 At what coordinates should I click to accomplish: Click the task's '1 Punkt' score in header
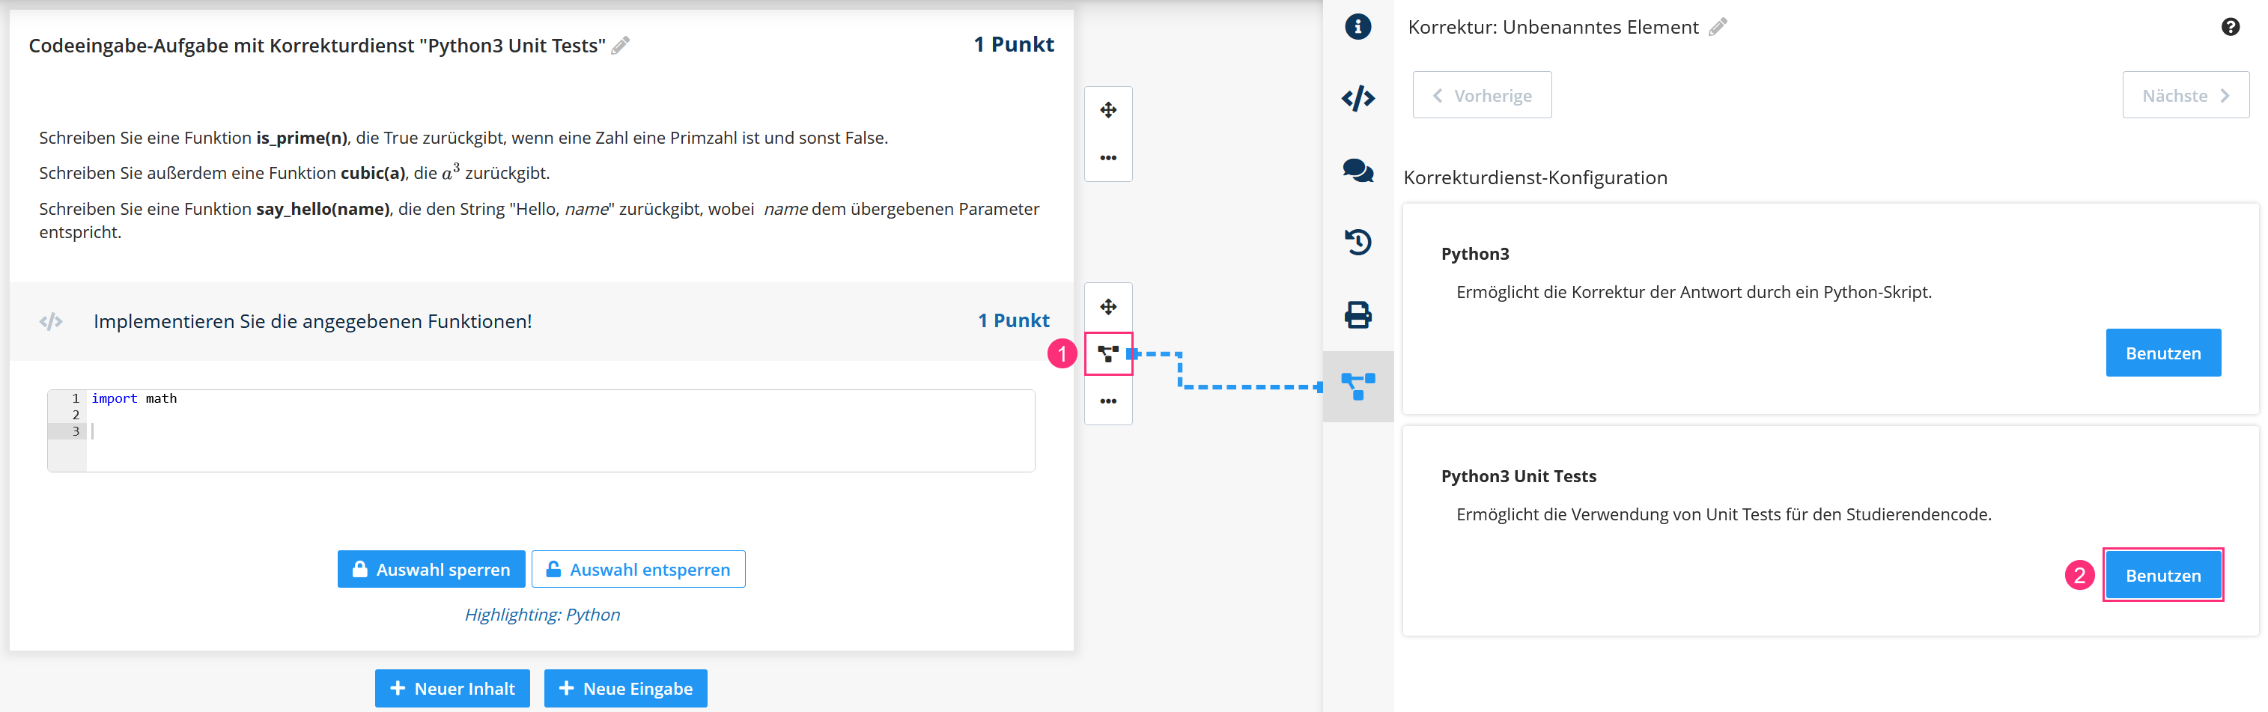1013,44
